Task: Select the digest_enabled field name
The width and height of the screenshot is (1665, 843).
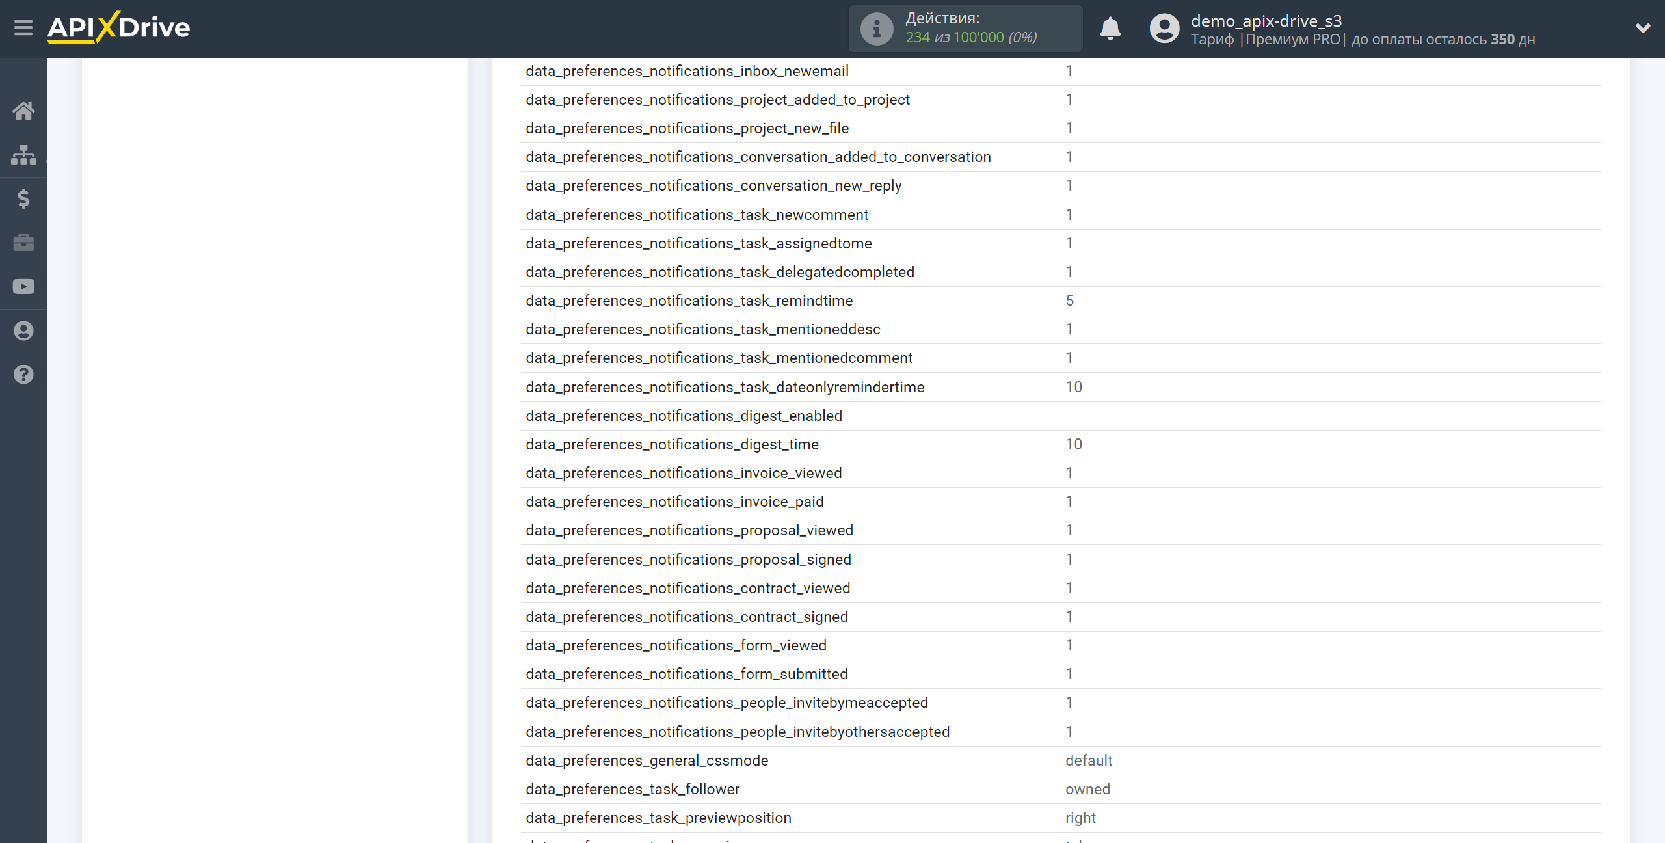Action: 684,416
